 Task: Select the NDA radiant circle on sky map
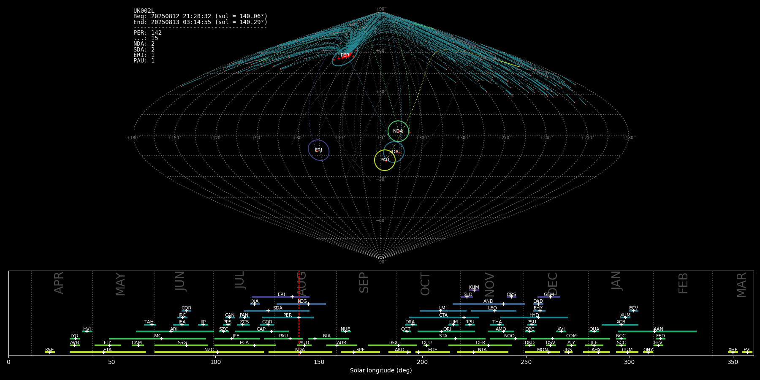398,131
